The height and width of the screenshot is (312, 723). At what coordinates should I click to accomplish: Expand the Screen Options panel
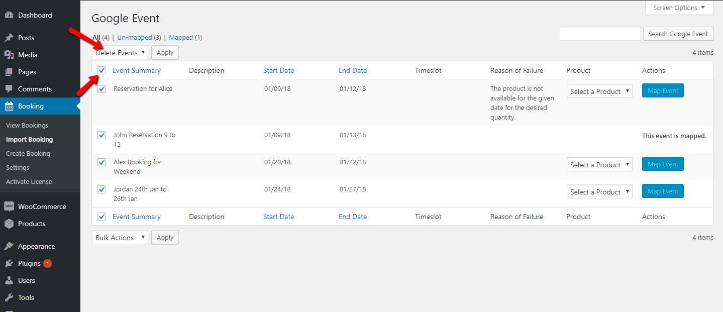(x=679, y=8)
